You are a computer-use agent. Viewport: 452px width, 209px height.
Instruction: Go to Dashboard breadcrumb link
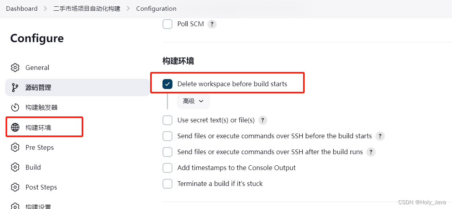click(22, 9)
